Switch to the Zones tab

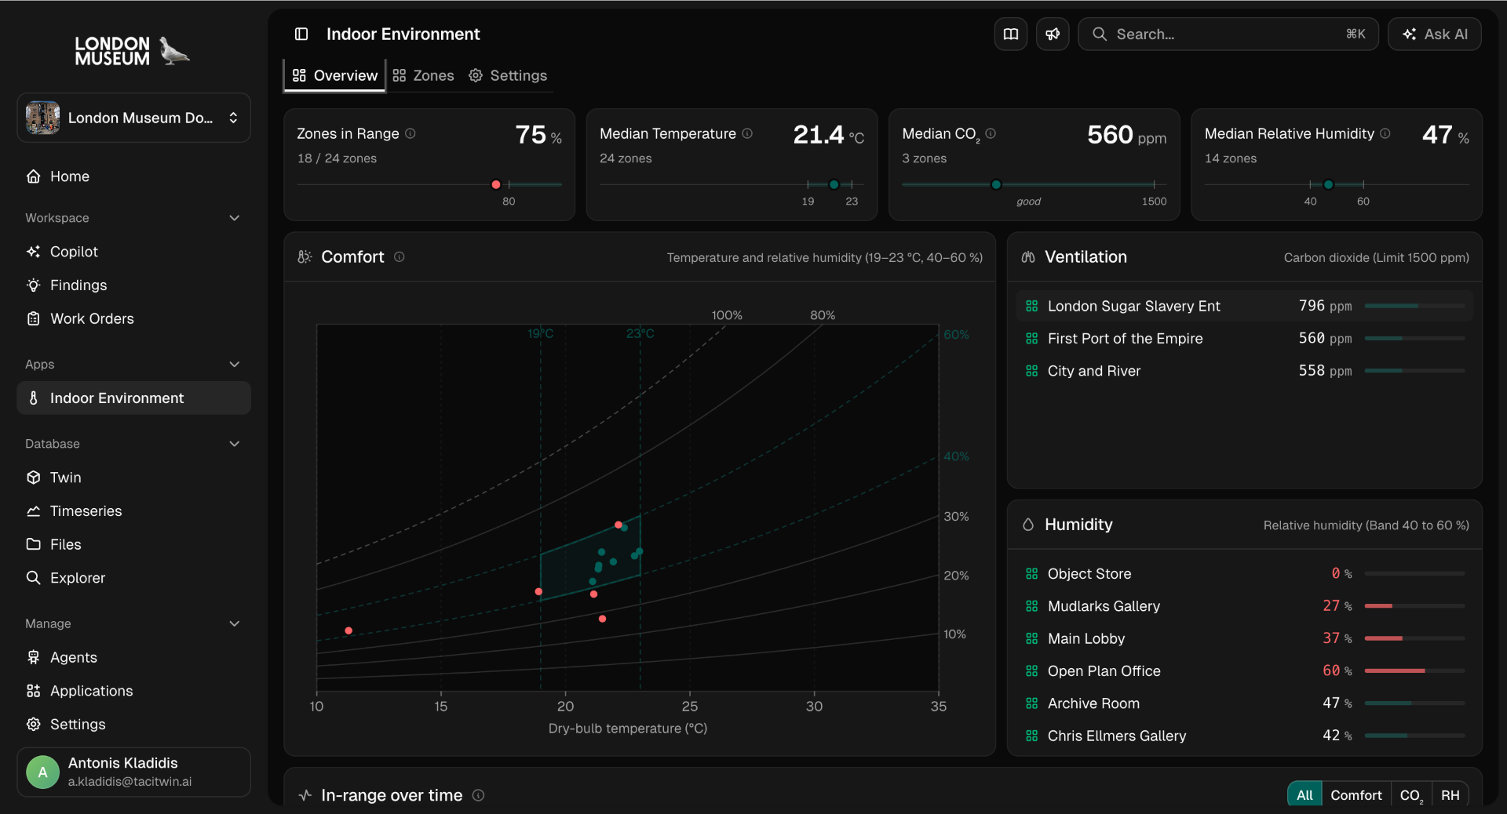423,75
